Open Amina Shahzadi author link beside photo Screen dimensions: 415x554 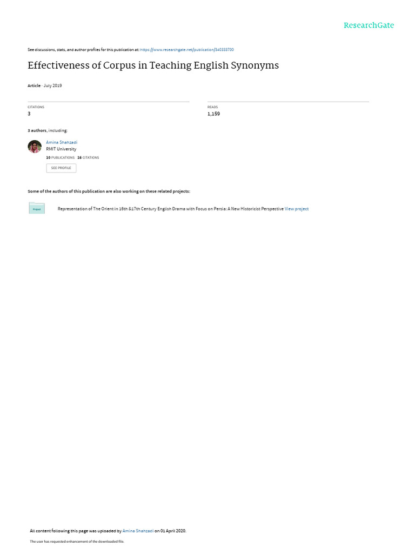pos(62,142)
